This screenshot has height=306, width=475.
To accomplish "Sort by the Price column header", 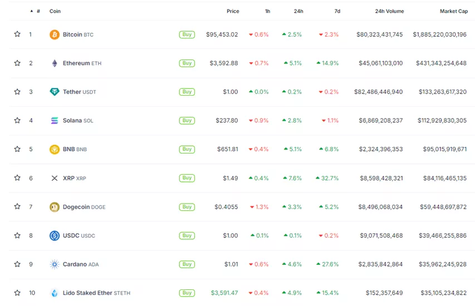I will tap(233, 11).
